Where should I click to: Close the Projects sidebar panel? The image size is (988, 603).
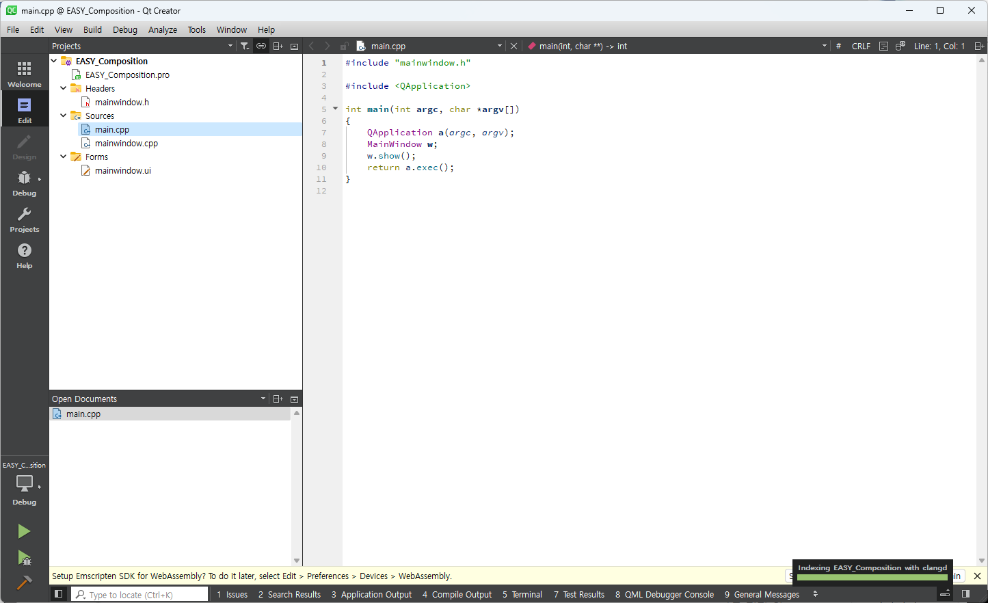click(x=294, y=46)
